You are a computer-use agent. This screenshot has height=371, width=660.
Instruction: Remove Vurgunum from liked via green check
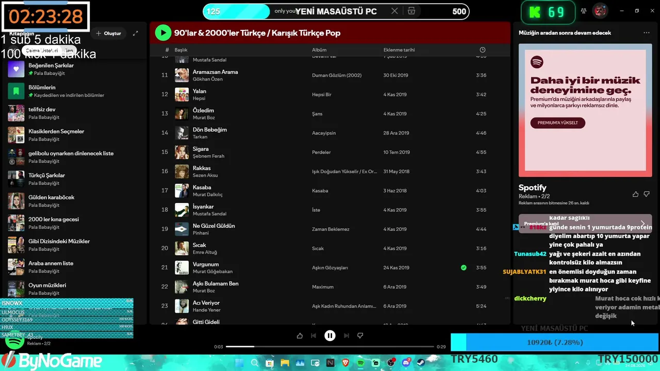pos(464,267)
